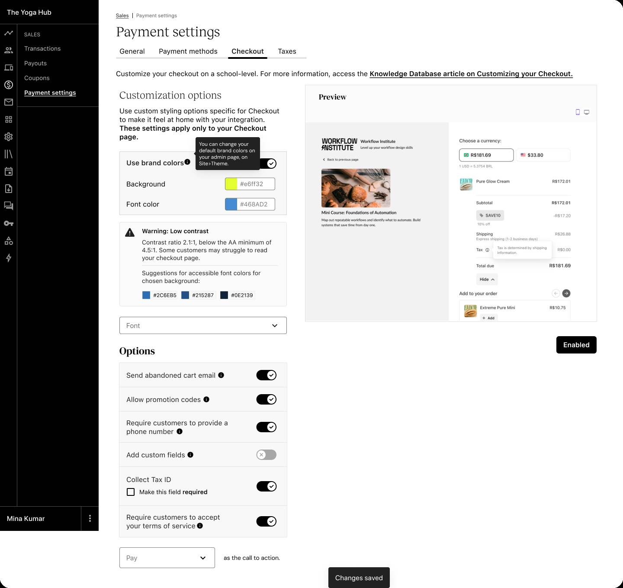
Task: Go to the General tab
Action: point(132,51)
